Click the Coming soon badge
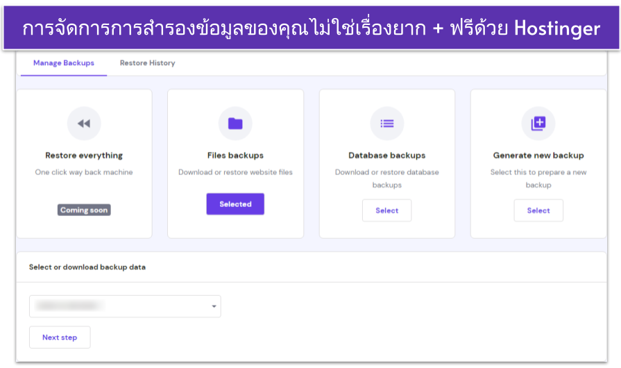The height and width of the screenshot is (368, 621). coord(84,210)
